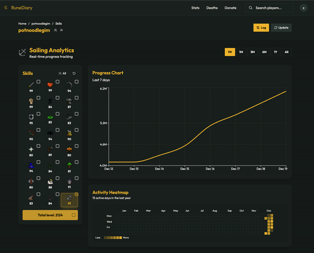Image resolution: width=314 pixels, height=253 pixels.
Task: Open the RuneDiary logo icon in the header
Action: point(5,8)
